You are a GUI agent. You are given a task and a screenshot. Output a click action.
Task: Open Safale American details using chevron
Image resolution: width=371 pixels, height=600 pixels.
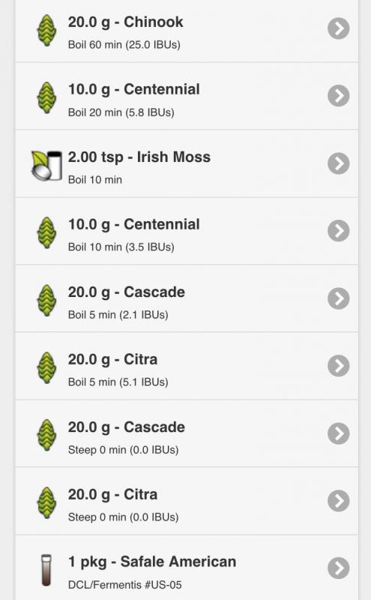pyautogui.click(x=339, y=568)
